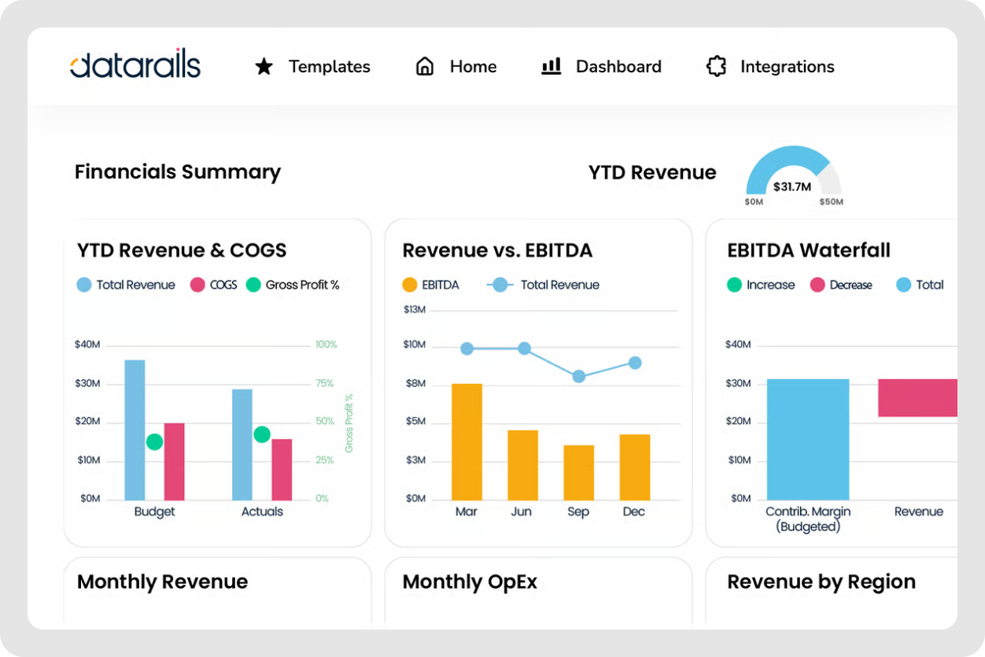Viewport: 985px width, 657px height.
Task: Open the Revenue by Region chart
Action: coord(821,582)
